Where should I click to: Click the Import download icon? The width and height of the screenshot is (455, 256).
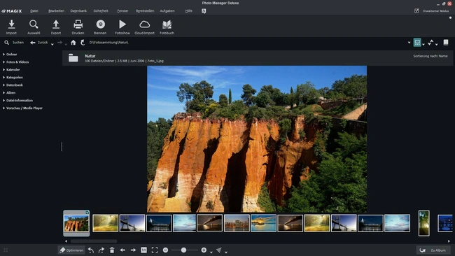coord(11,24)
